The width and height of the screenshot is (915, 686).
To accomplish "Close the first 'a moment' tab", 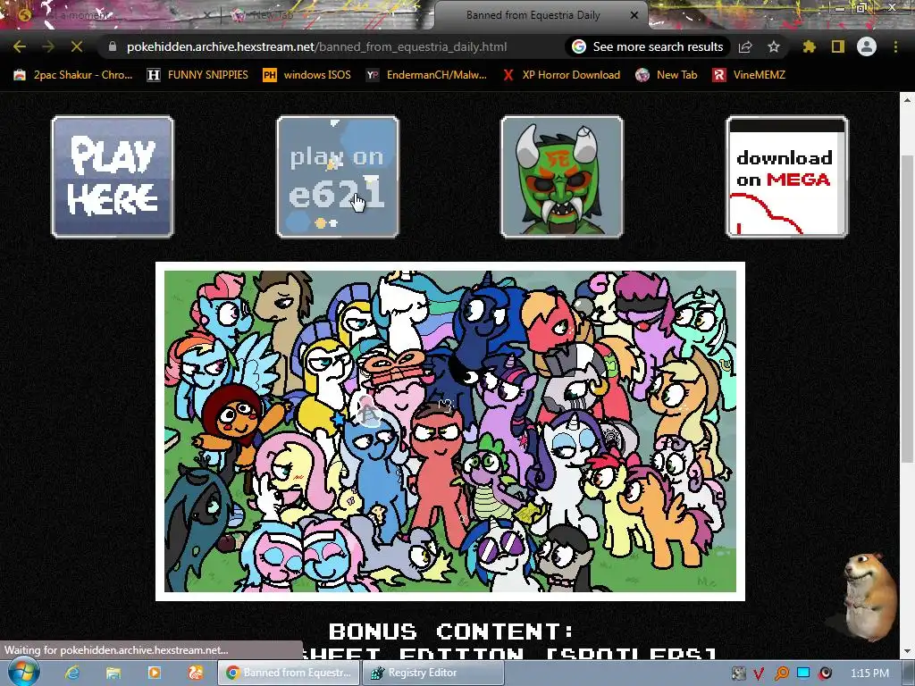I will tap(209, 15).
